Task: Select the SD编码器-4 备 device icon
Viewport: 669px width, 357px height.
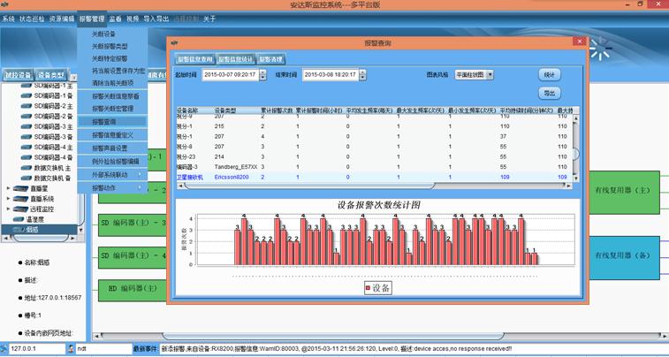Action: 26,157
